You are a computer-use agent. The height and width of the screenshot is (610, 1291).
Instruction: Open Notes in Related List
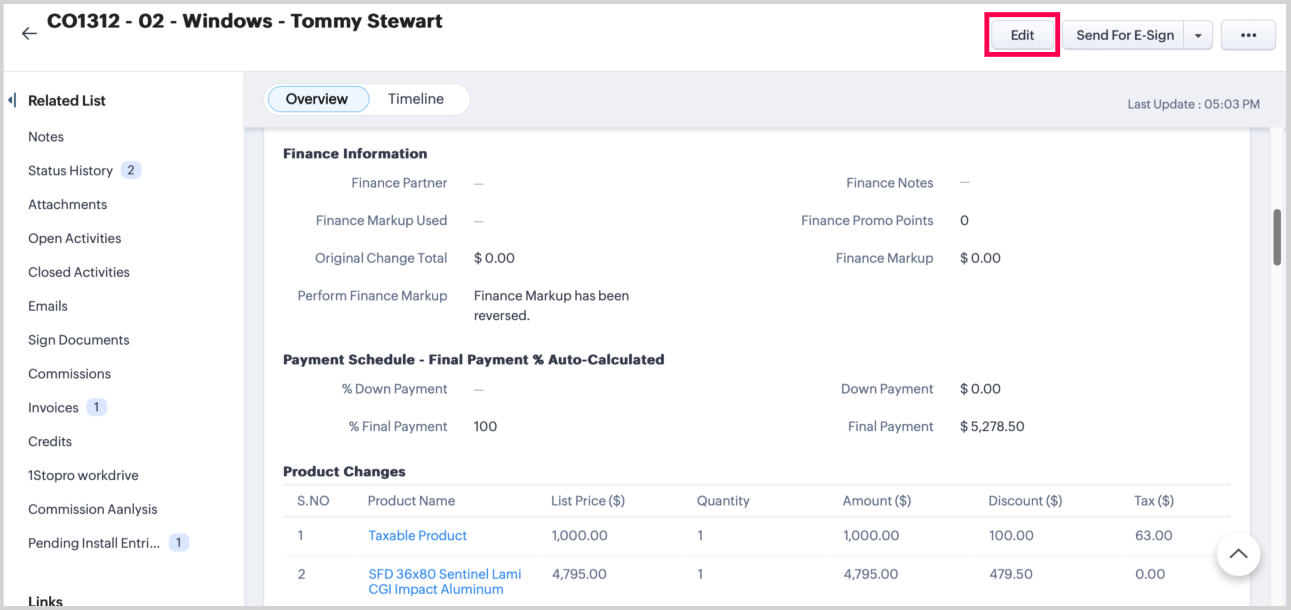[x=46, y=137]
